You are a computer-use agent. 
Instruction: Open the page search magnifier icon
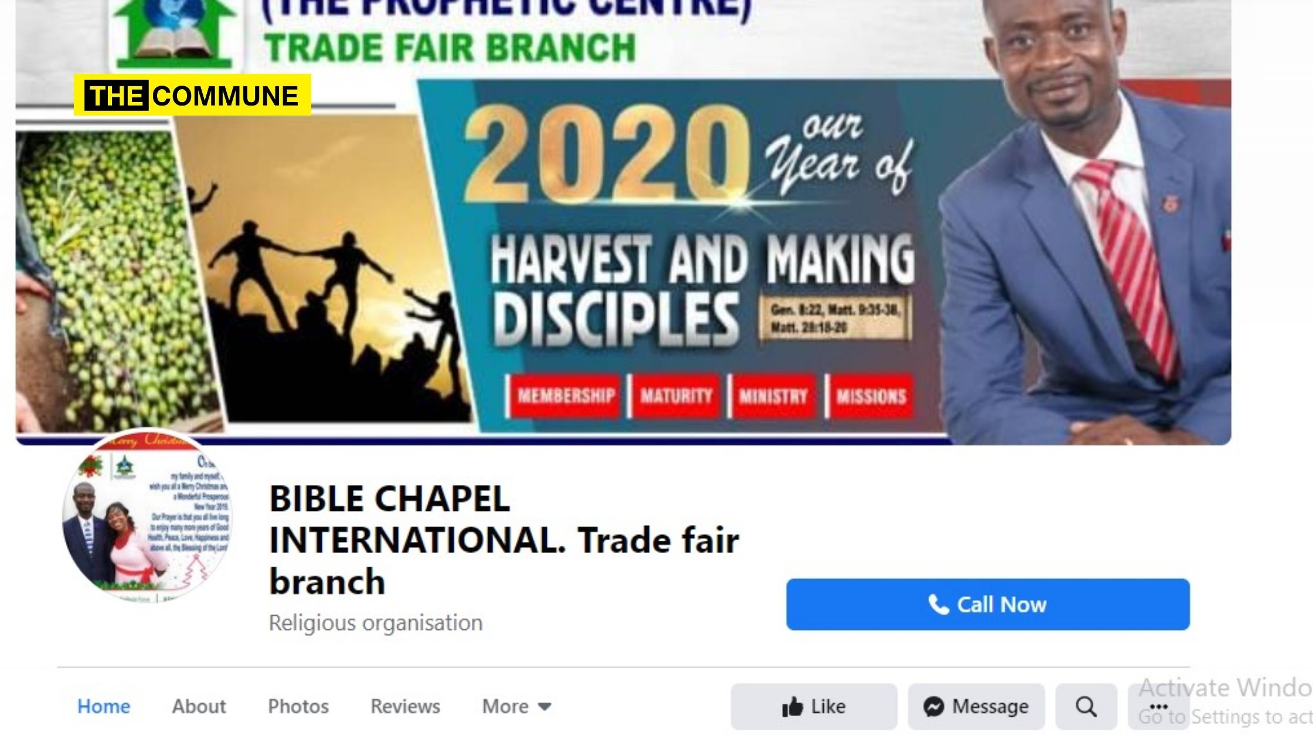coord(1086,707)
